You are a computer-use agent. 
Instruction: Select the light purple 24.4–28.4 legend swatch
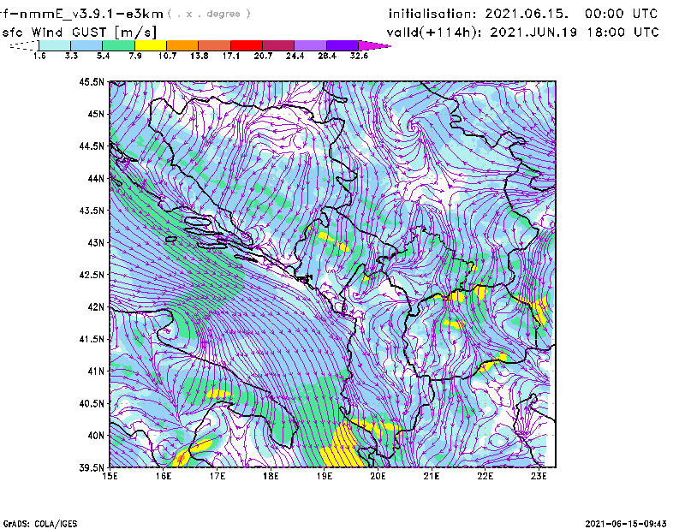pyautogui.click(x=311, y=45)
